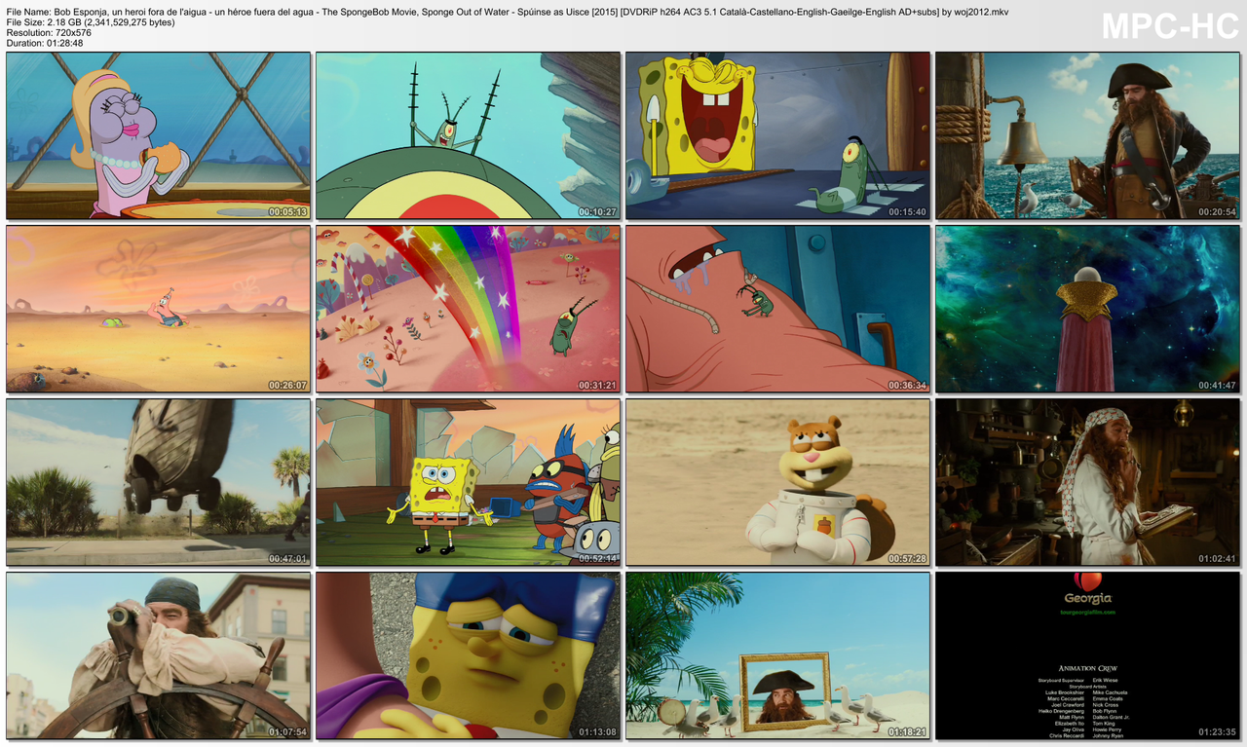The width and height of the screenshot is (1247, 747).
Task: Open the rainbow frame at 00:31:21
Action: pyautogui.click(x=468, y=309)
